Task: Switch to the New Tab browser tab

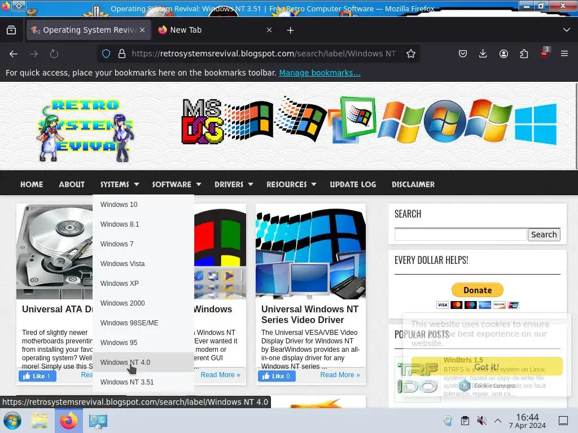Action: pos(216,30)
